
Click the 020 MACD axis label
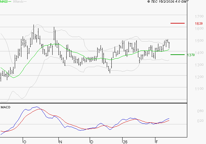click(199, 121)
